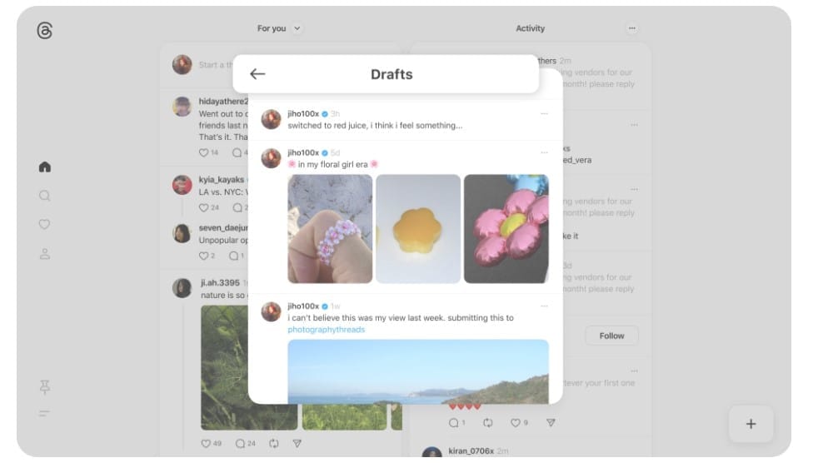Click the Activity column title
The width and height of the screenshot is (813, 463).
click(530, 28)
